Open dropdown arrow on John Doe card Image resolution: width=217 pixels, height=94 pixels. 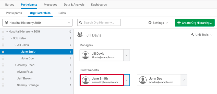coord(184,80)
